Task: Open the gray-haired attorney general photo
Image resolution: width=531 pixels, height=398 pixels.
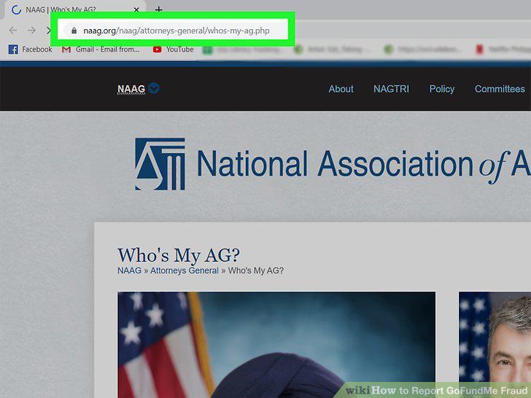Action: click(495, 345)
